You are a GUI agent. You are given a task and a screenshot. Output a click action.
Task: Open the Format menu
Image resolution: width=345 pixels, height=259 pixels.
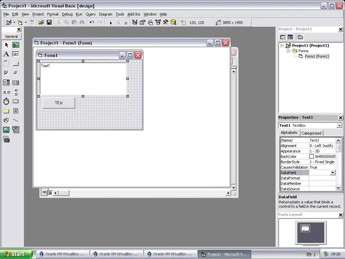(x=53, y=14)
